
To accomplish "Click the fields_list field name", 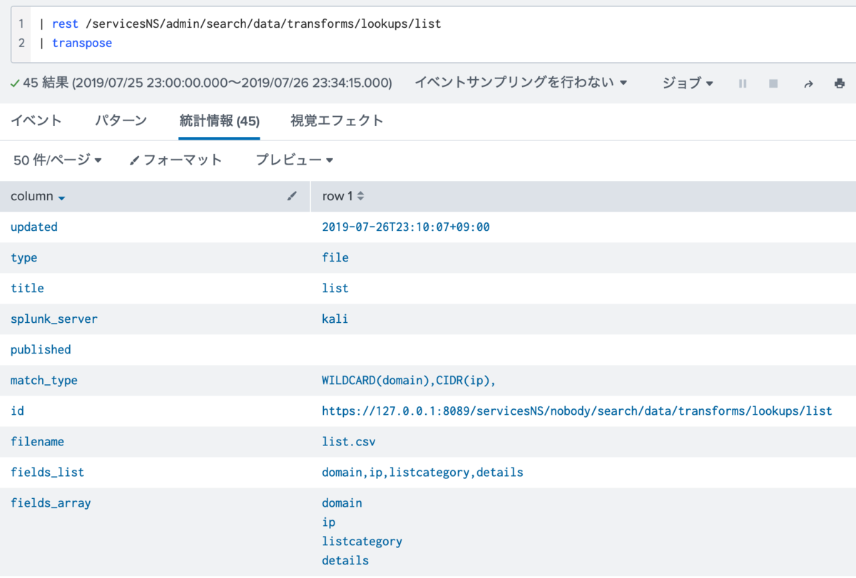I will [47, 472].
